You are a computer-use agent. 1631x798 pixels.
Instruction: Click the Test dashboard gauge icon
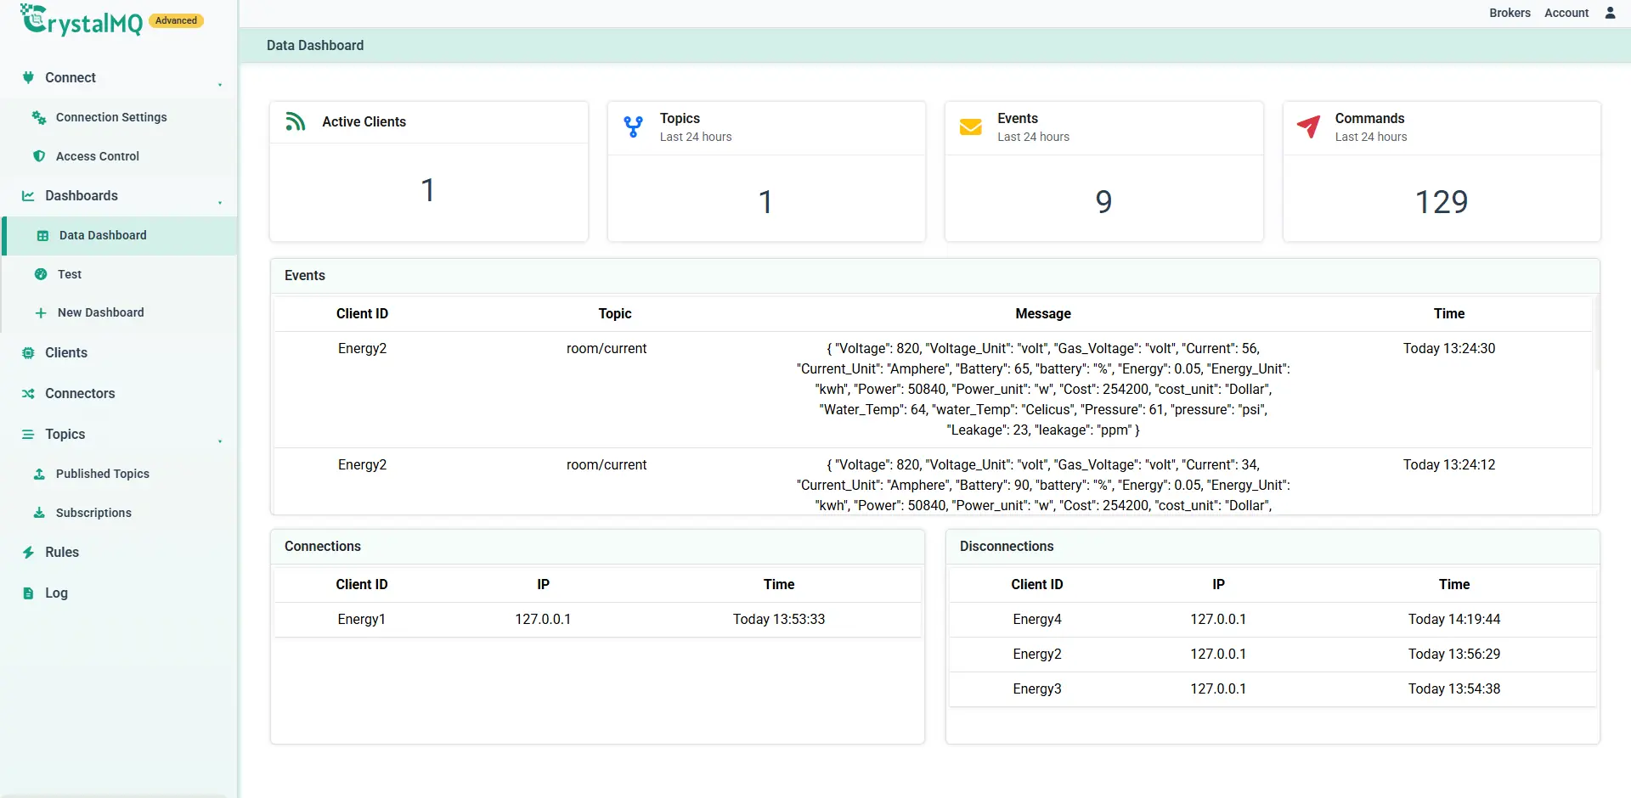[x=41, y=274]
